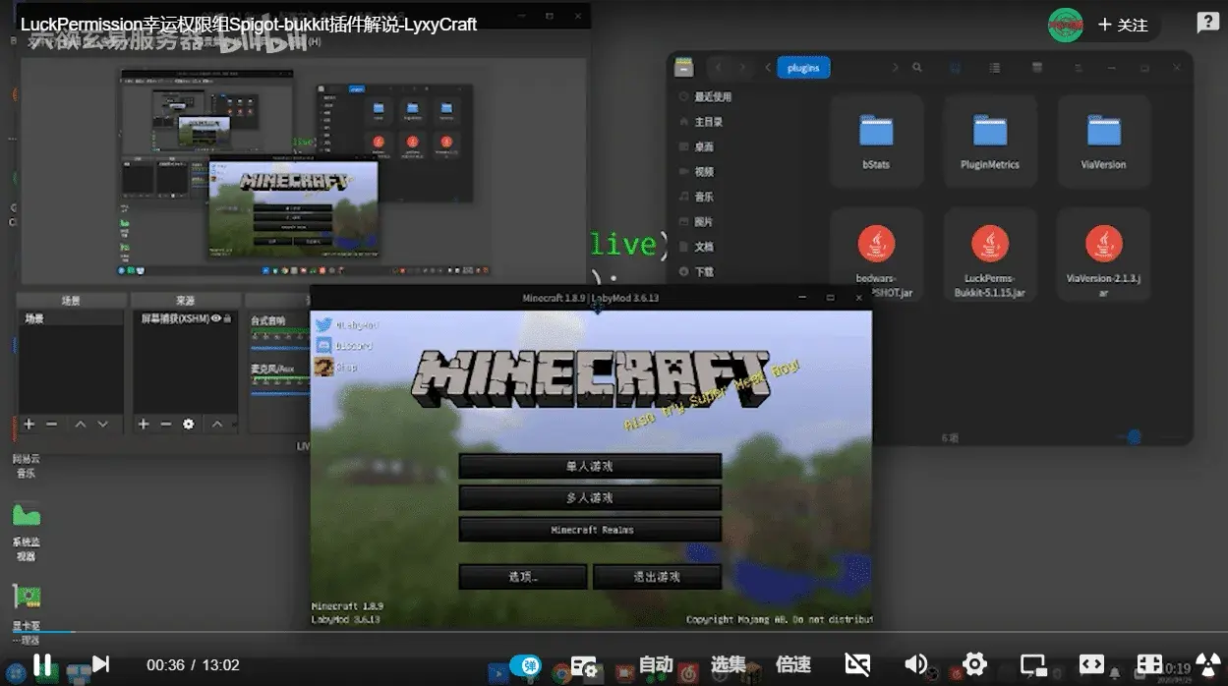The image size is (1228, 686).
Task: Switch file manager to list view
Action: [x=995, y=68]
